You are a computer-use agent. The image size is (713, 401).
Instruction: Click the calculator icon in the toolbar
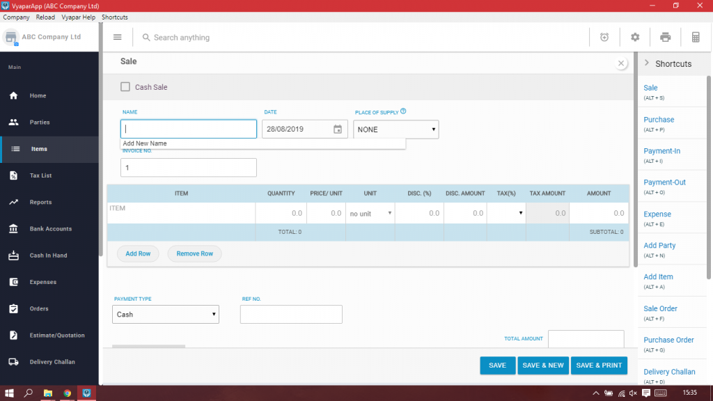(695, 37)
